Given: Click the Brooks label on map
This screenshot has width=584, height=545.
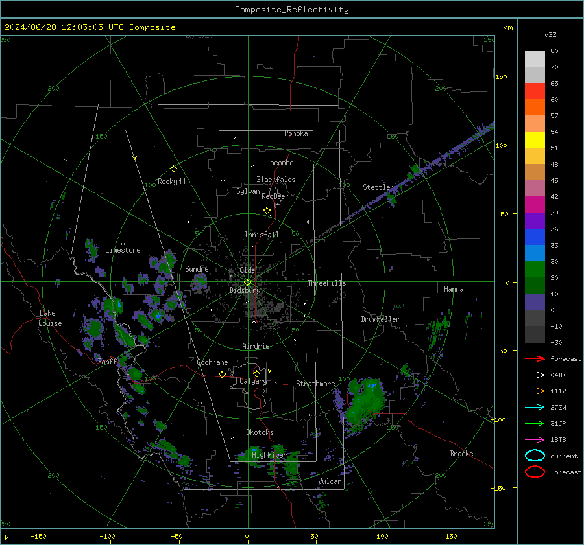Looking at the screenshot, I should click(x=461, y=454).
